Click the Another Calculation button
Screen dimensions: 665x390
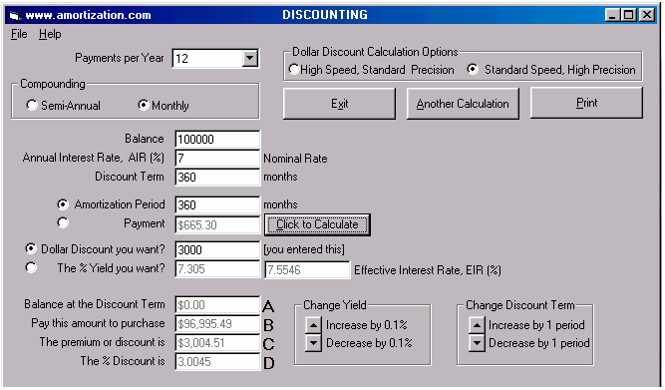pos(463,104)
